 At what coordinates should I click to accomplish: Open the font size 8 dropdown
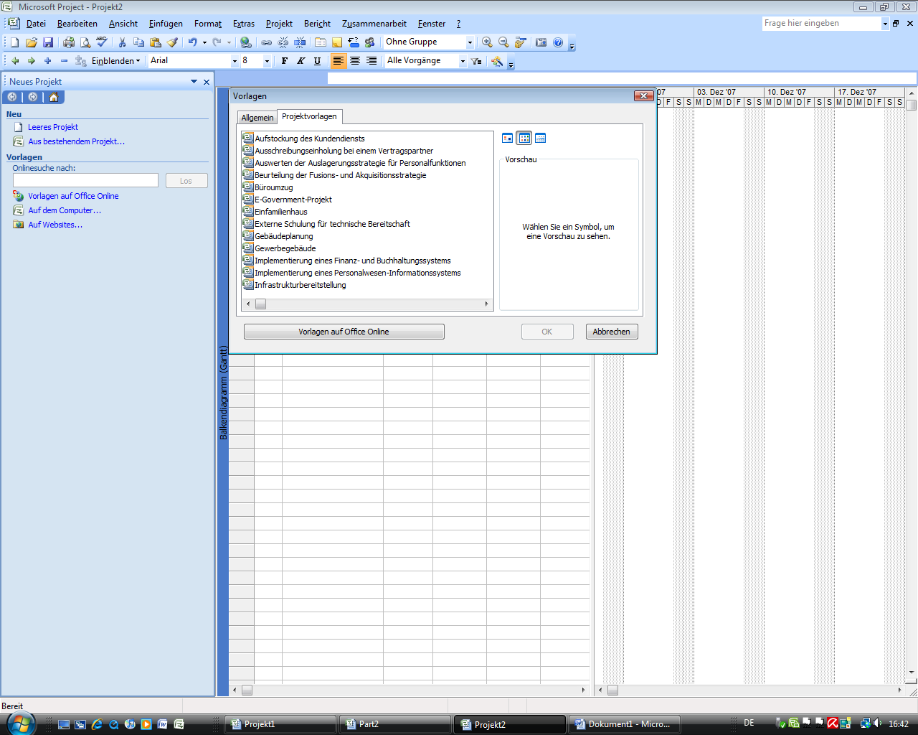click(268, 61)
